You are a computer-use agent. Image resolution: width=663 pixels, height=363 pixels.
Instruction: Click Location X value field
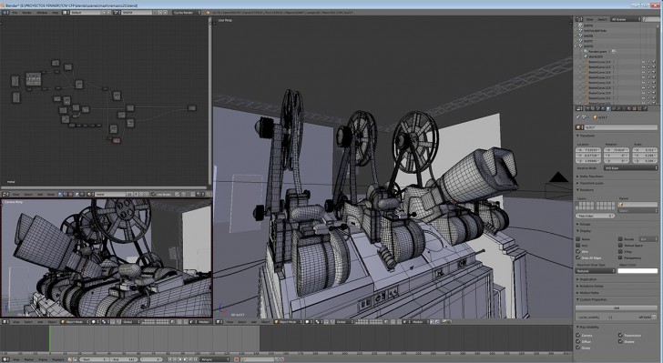(x=588, y=149)
